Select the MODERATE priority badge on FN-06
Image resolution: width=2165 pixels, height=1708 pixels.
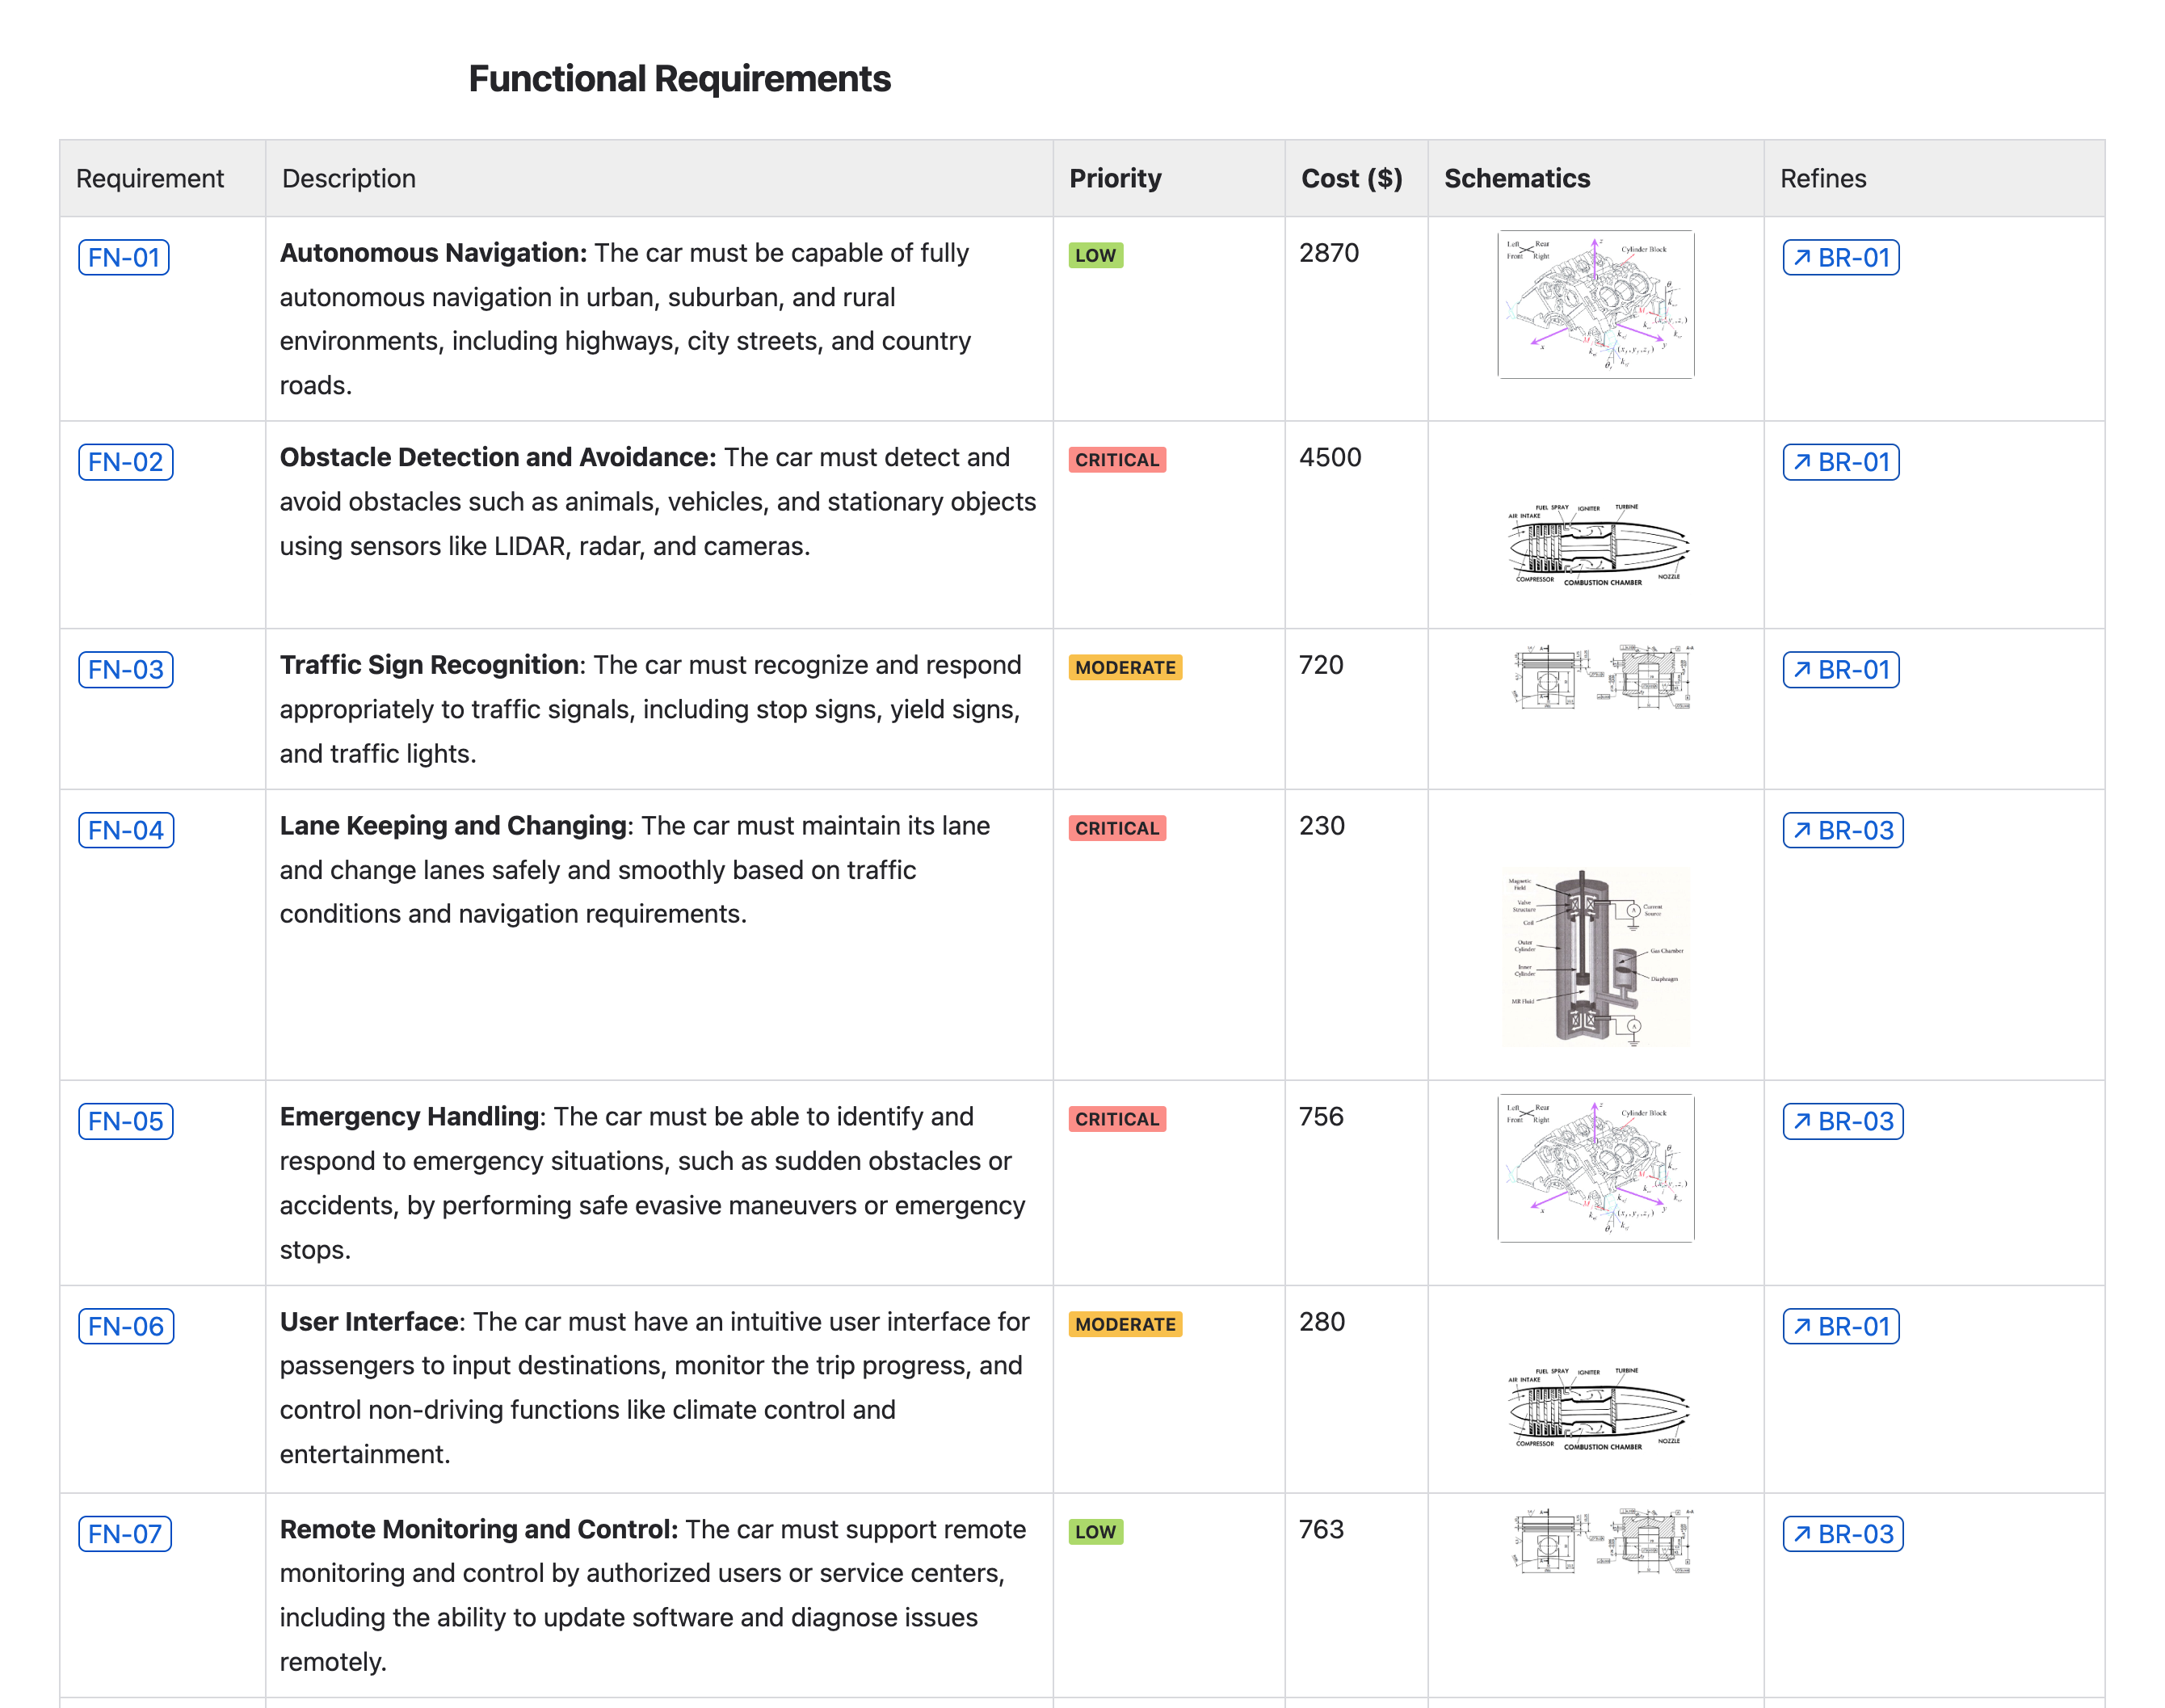[1125, 1324]
